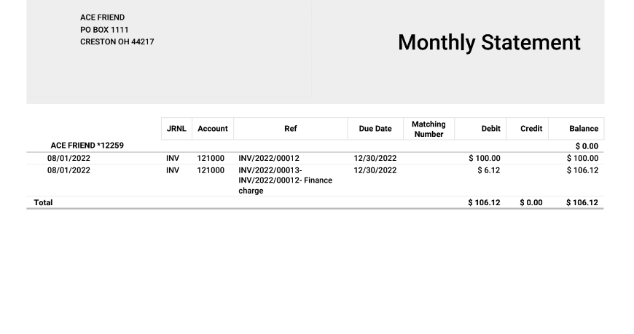Screen dimensions: 634x334
Task: Click the CRESTON OH 44217 address line
Action: pyautogui.click(x=117, y=42)
